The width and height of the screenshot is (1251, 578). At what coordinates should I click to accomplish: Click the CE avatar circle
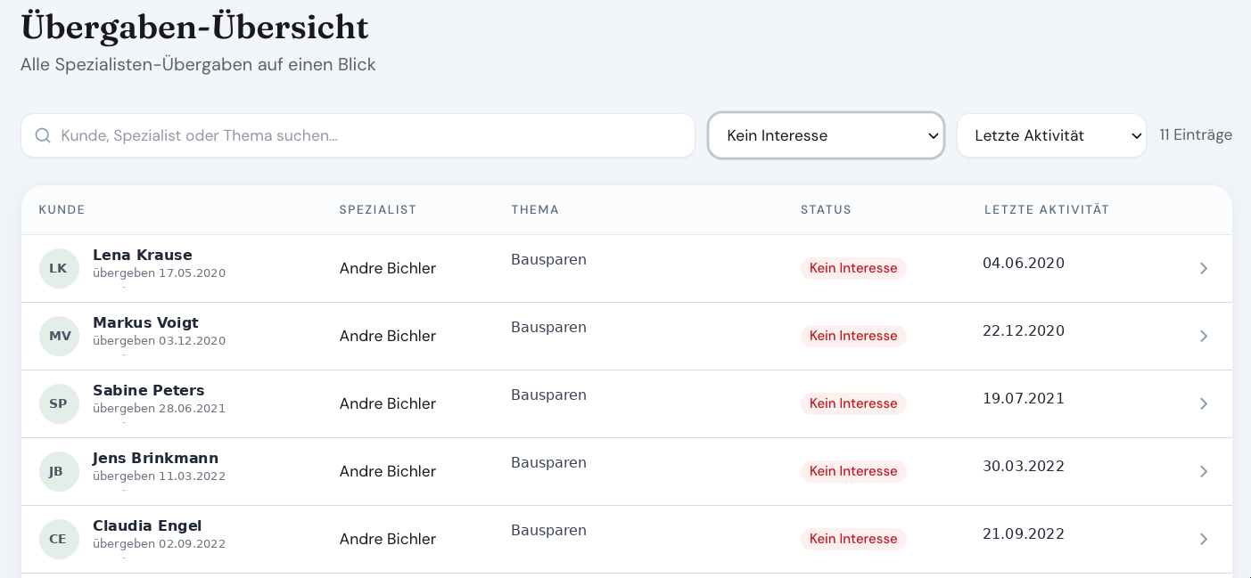tap(59, 539)
